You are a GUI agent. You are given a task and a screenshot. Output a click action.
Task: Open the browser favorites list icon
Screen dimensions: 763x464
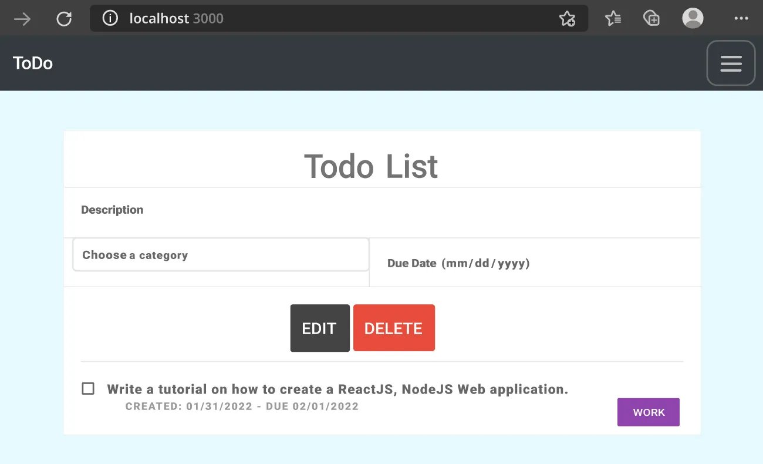point(613,18)
